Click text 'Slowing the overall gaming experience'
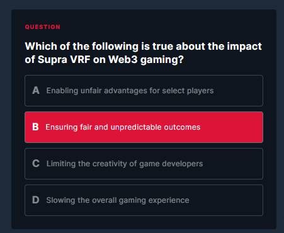284x233 pixels. tap(118, 200)
